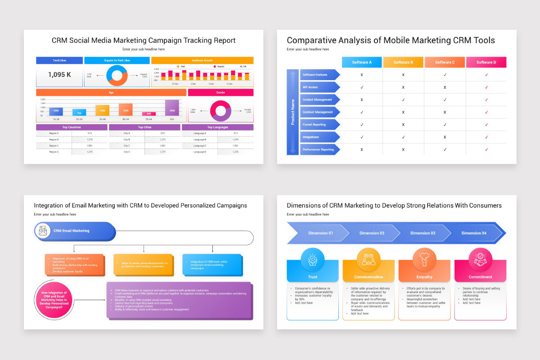The image size is (540, 360).
Task: Click the Dimension 02 arrow step
Action: [x=372, y=233]
